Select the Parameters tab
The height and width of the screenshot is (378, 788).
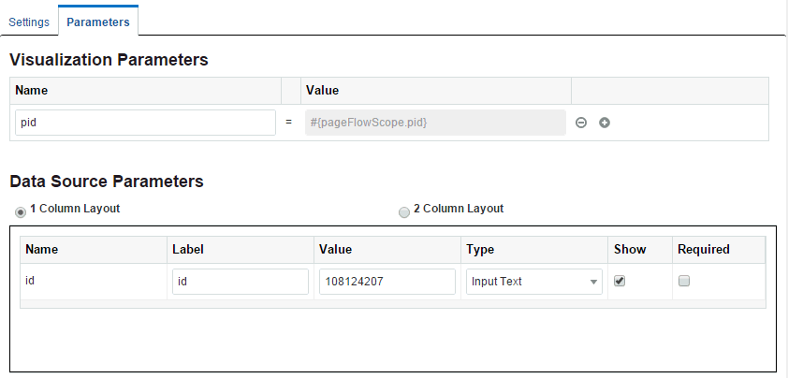click(98, 22)
